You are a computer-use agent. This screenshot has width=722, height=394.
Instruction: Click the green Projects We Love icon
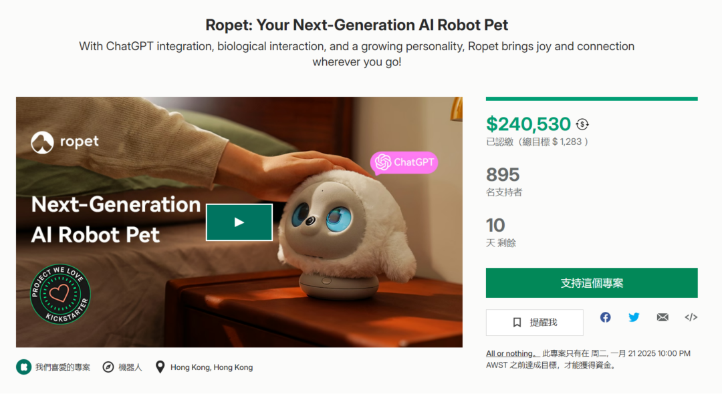pyautogui.click(x=23, y=367)
